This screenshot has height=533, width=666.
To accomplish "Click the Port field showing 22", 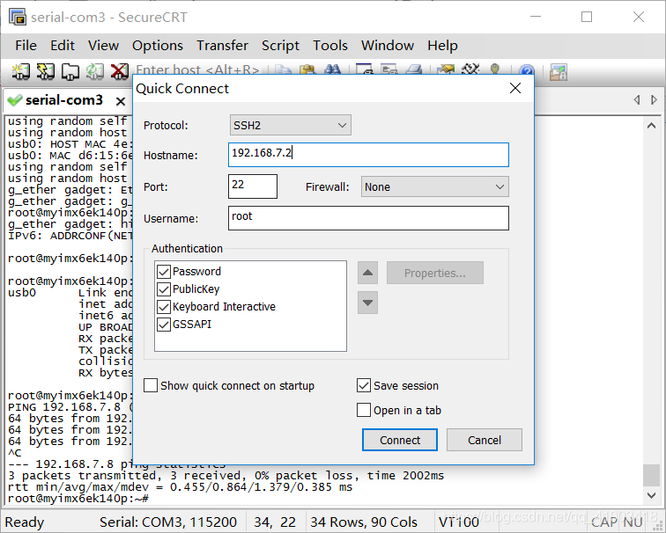I will (253, 186).
